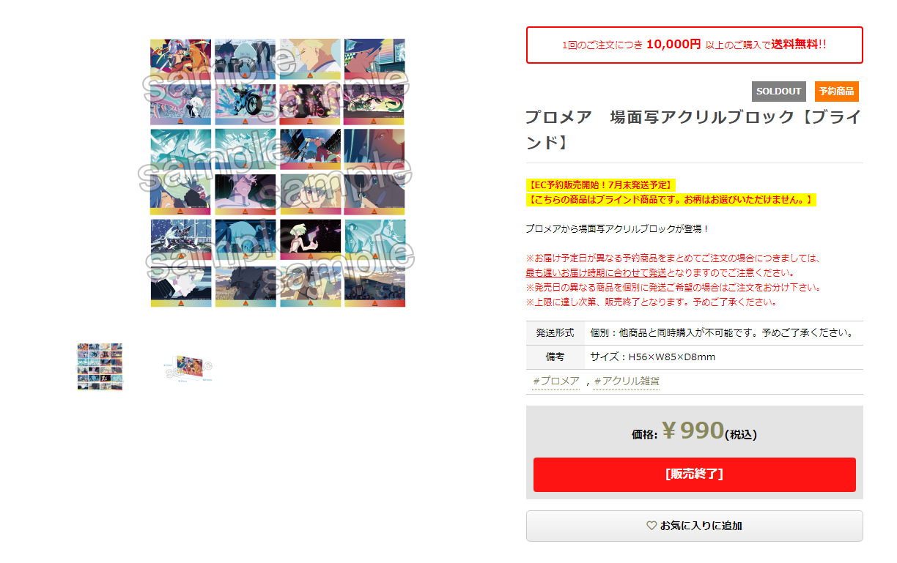Open the #プロメア tag link
The height and width of the screenshot is (563, 897).
pyautogui.click(x=556, y=381)
